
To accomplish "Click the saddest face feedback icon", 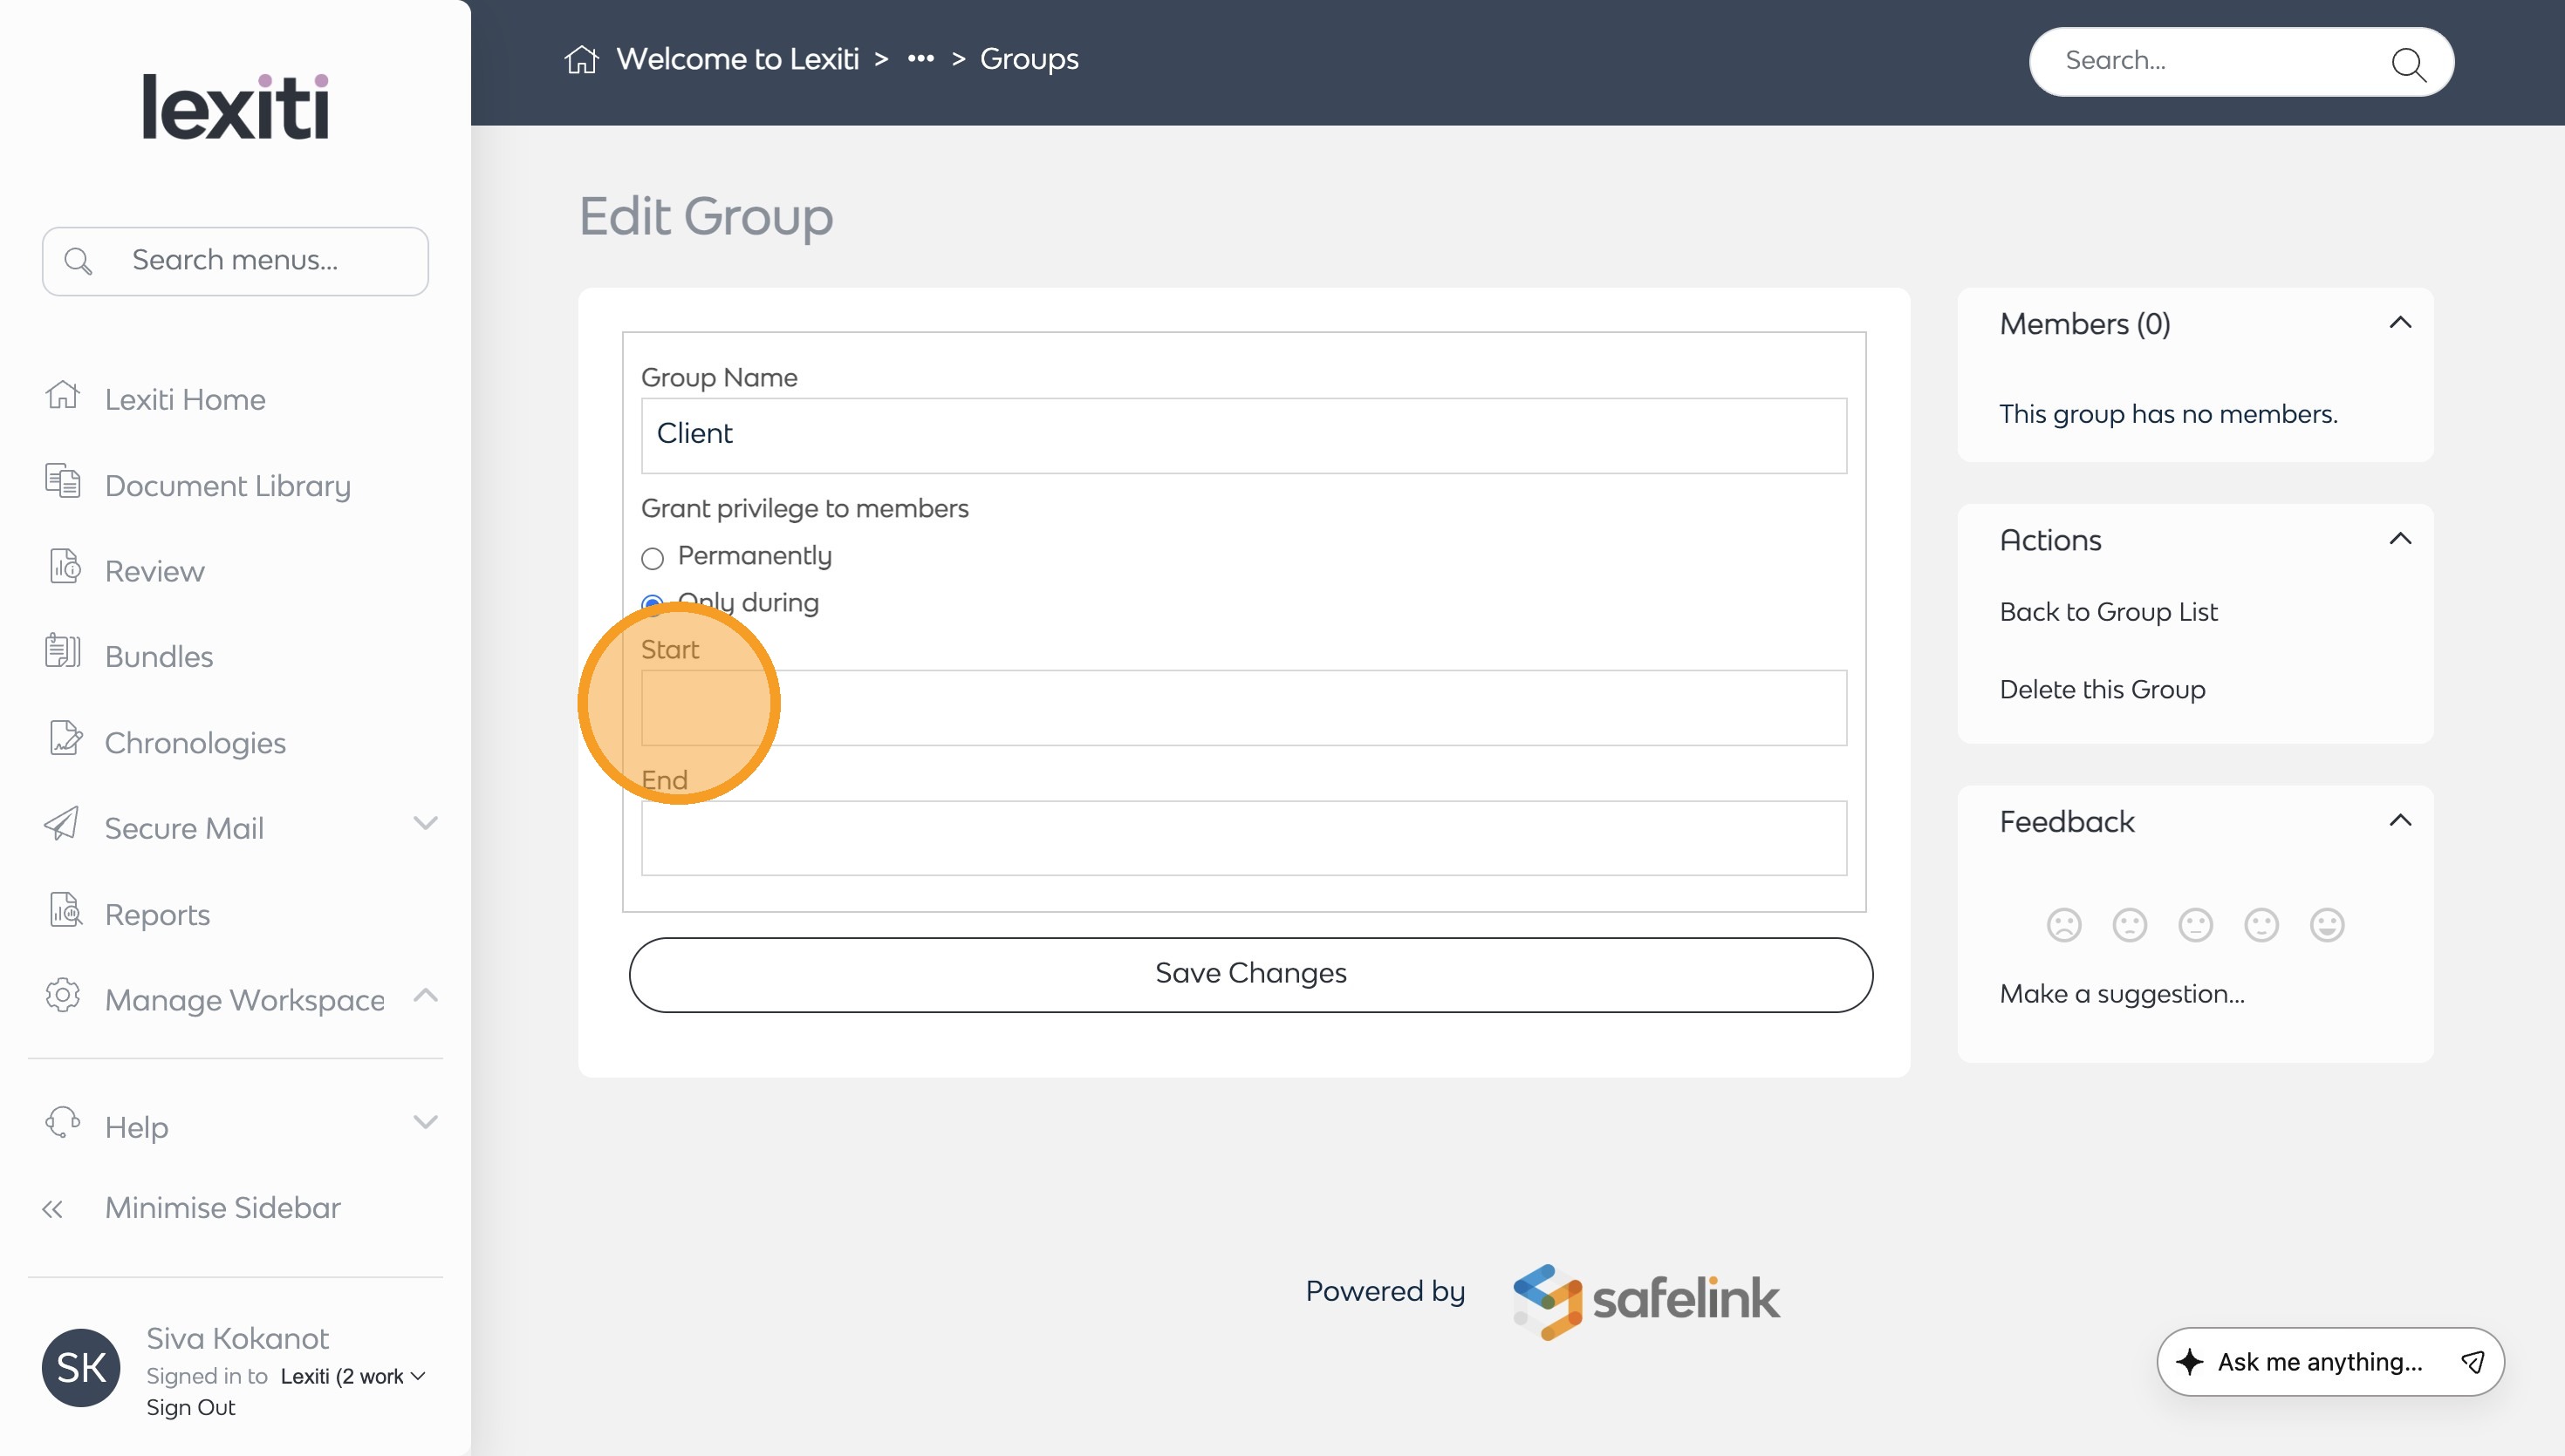I will click(2064, 925).
